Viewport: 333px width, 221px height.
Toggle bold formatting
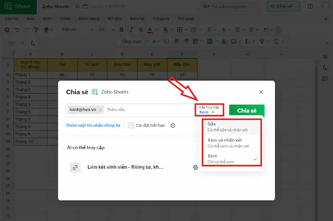(121, 29)
